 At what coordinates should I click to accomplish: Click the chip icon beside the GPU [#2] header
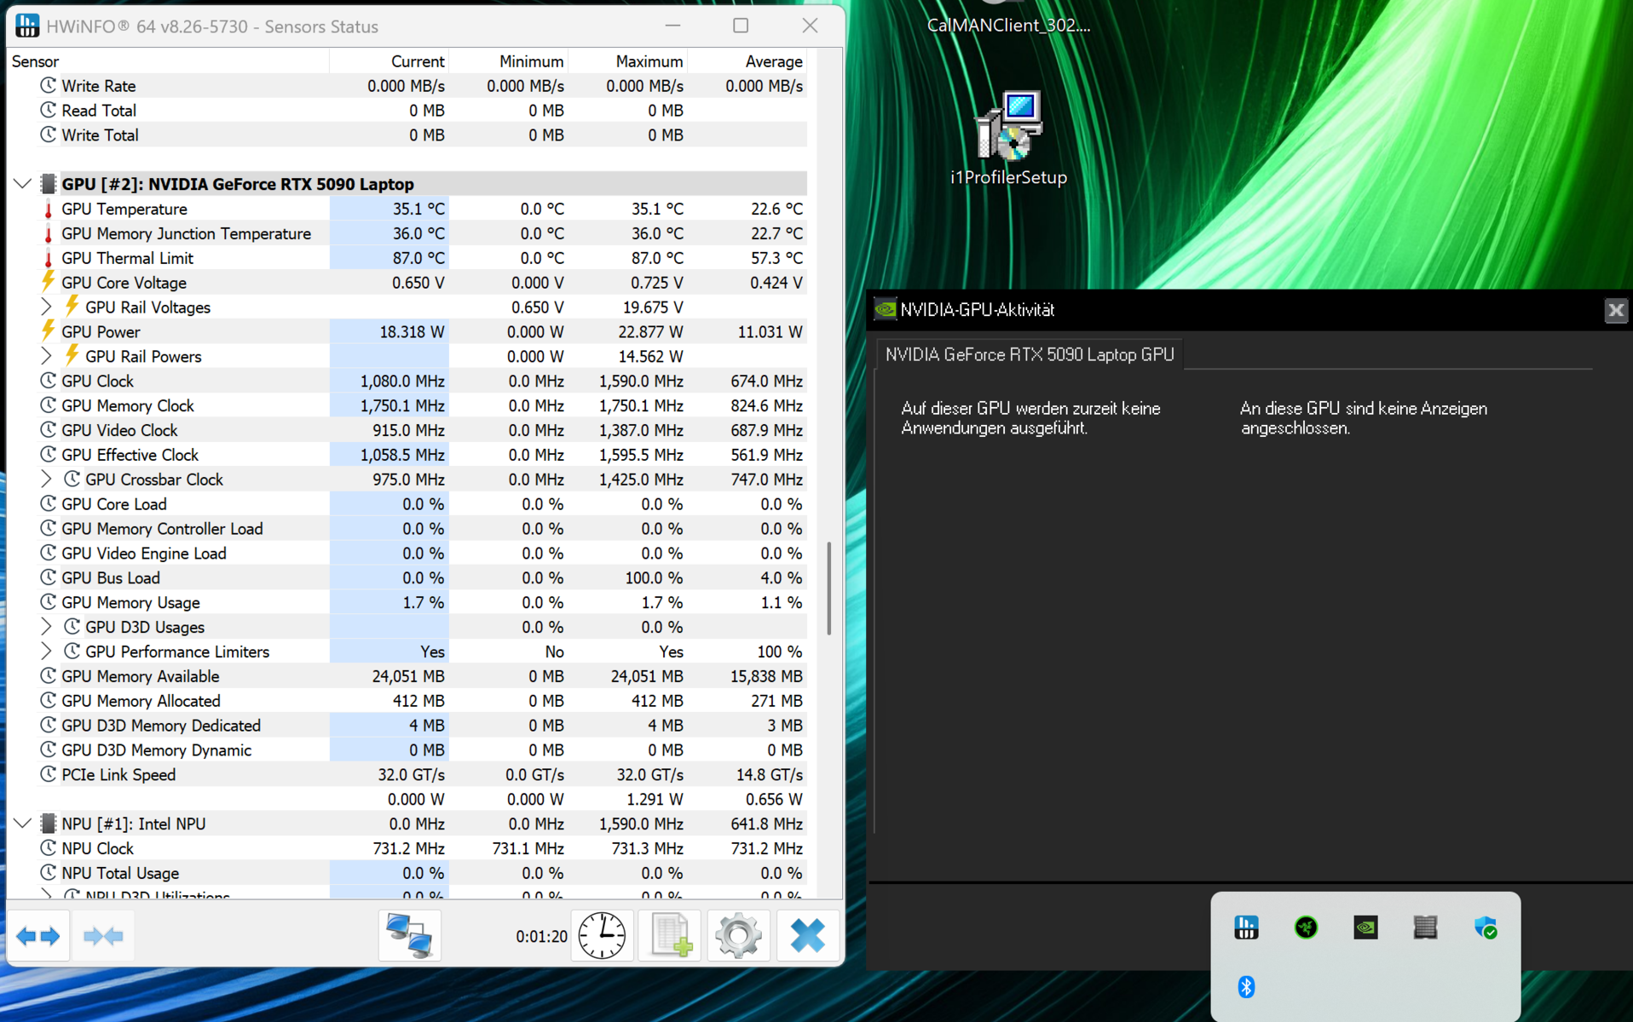point(49,184)
